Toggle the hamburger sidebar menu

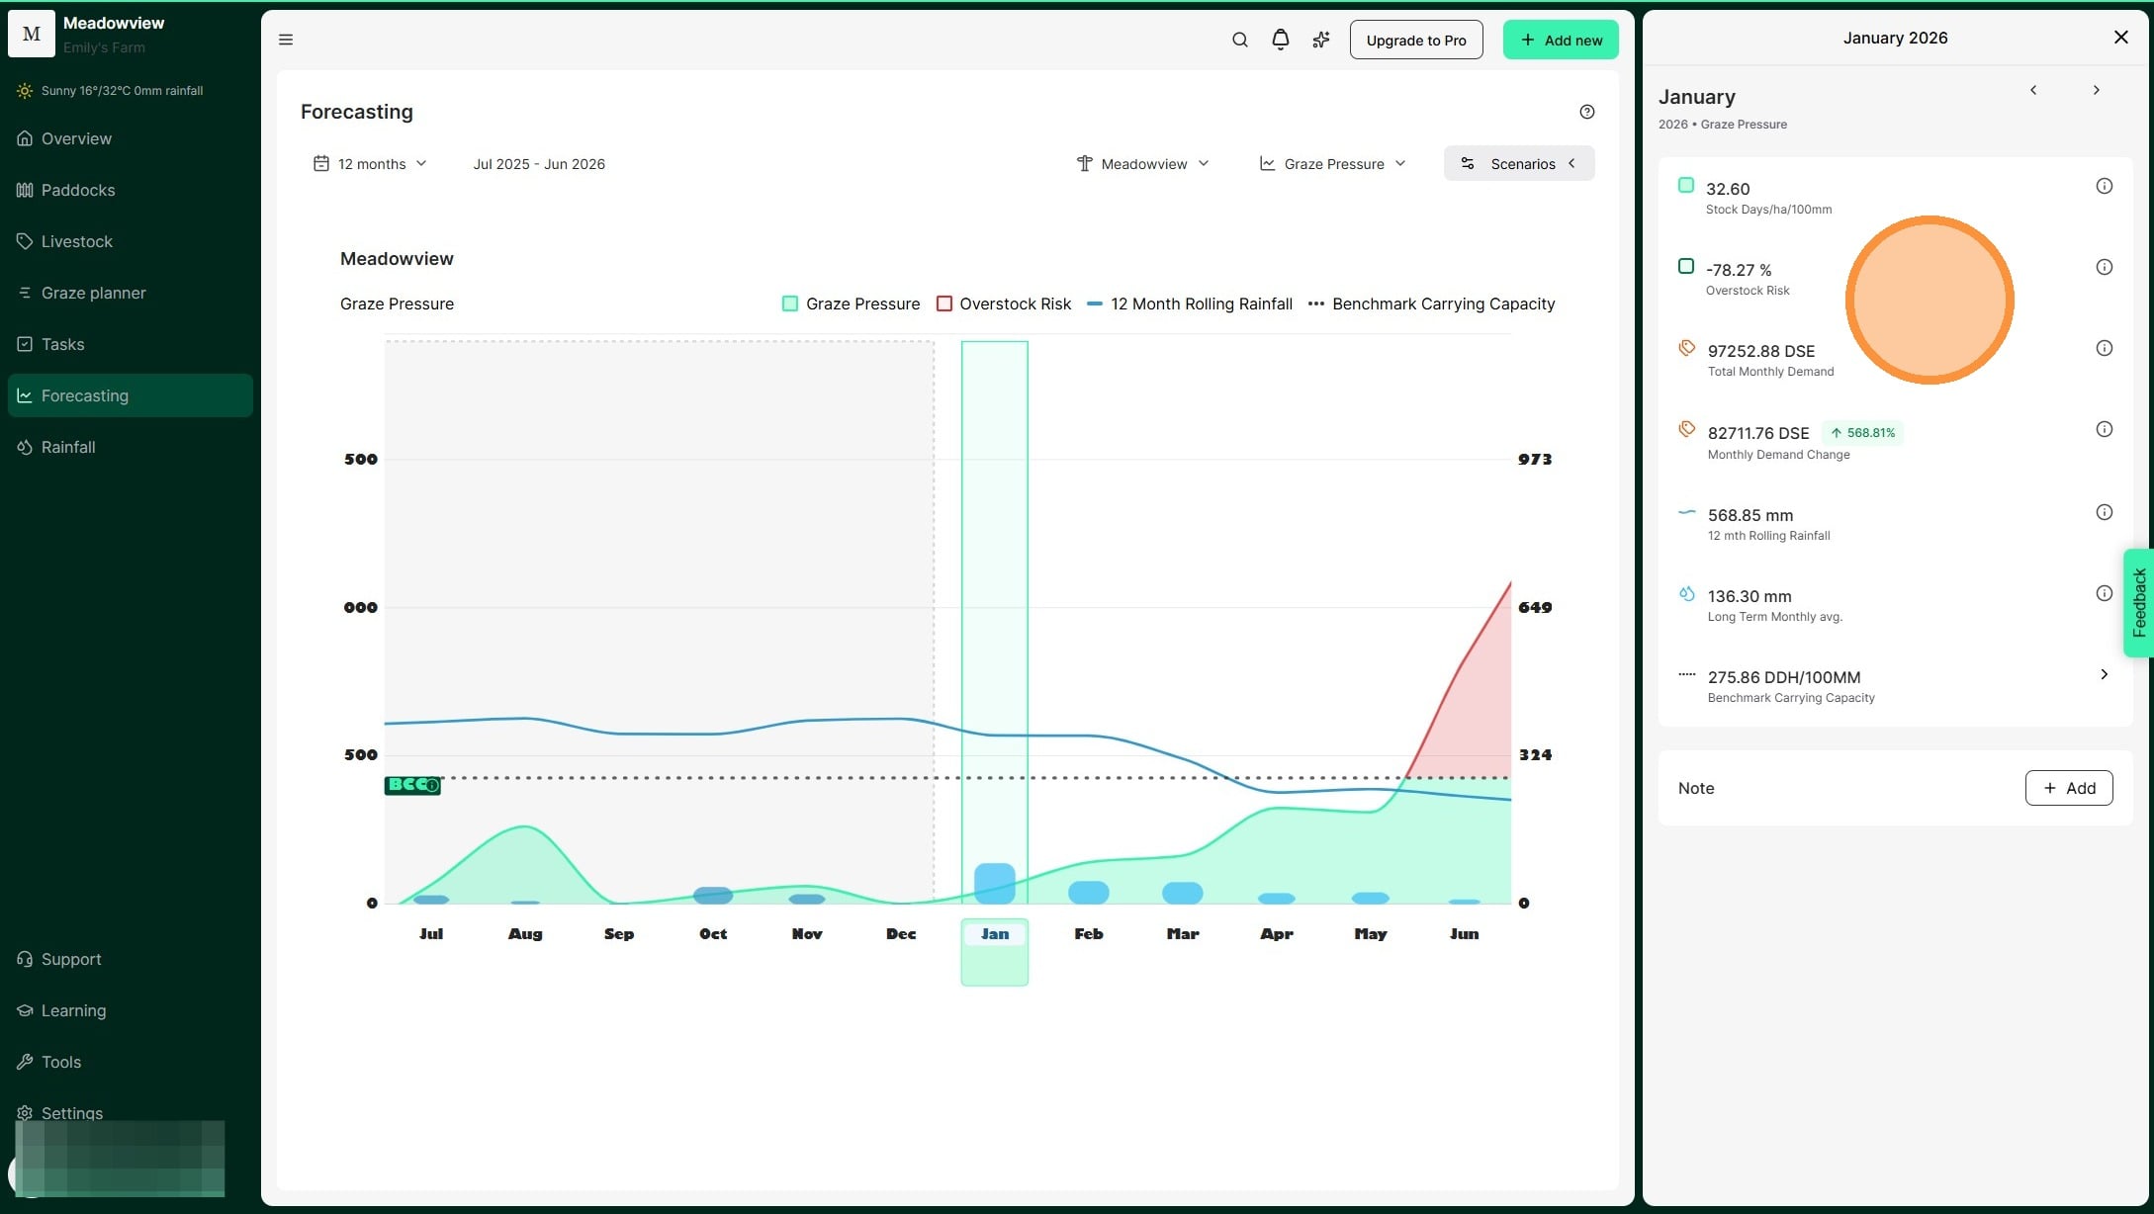286,40
